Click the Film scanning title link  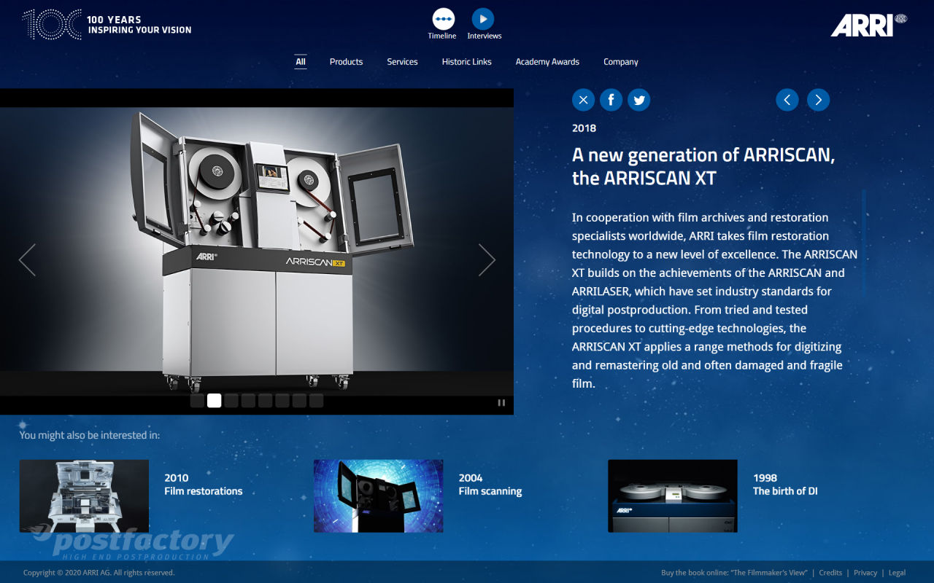click(490, 491)
